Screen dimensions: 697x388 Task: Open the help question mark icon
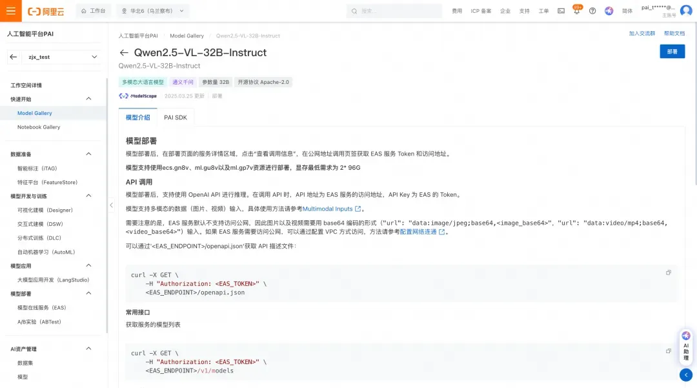[592, 11]
